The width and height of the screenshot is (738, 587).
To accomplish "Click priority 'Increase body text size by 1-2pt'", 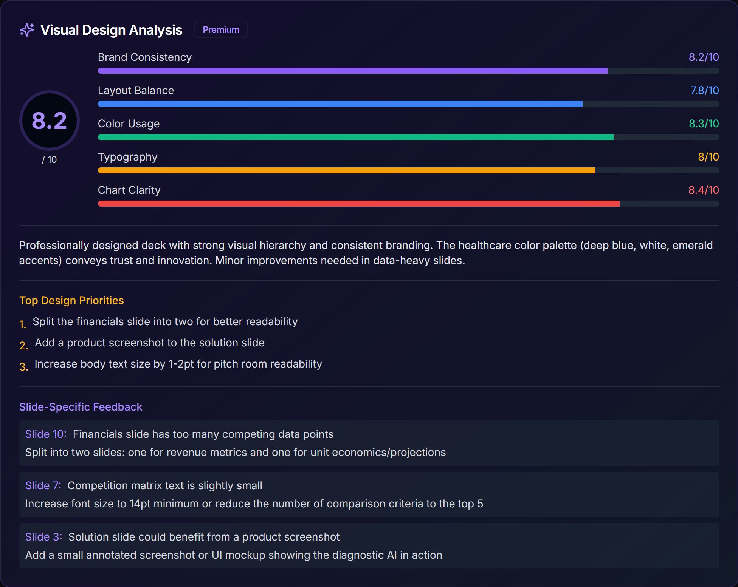I will (178, 364).
